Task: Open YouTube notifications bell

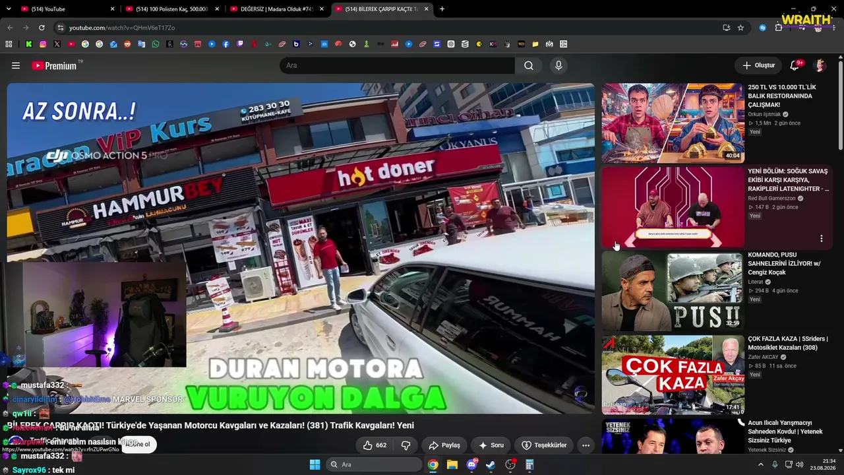Action: pyautogui.click(x=795, y=65)
